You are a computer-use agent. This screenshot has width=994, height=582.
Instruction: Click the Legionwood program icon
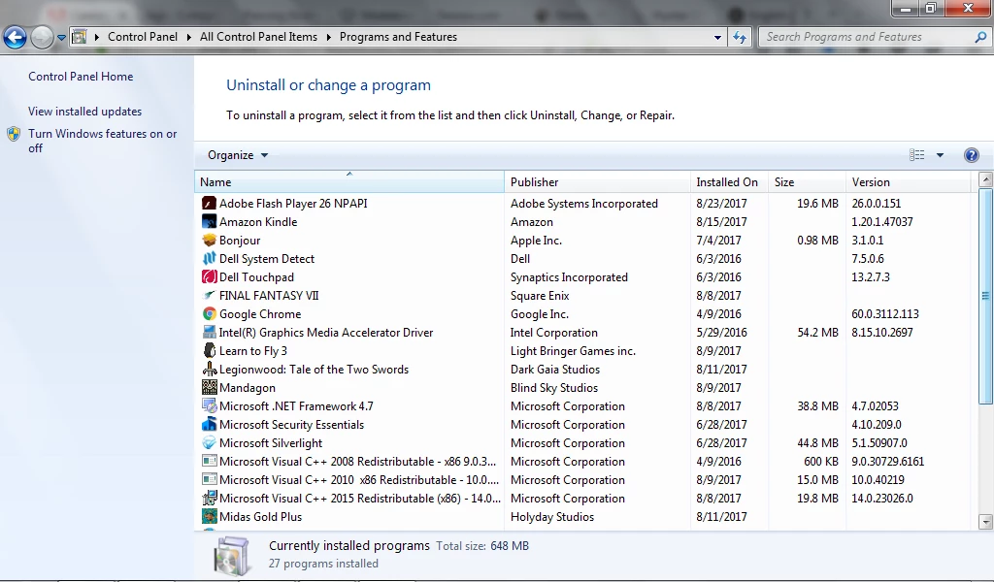tap(210, 369)
